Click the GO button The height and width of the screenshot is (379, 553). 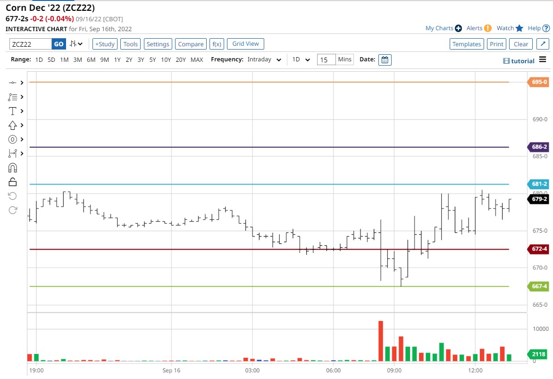tap(59, 44)
